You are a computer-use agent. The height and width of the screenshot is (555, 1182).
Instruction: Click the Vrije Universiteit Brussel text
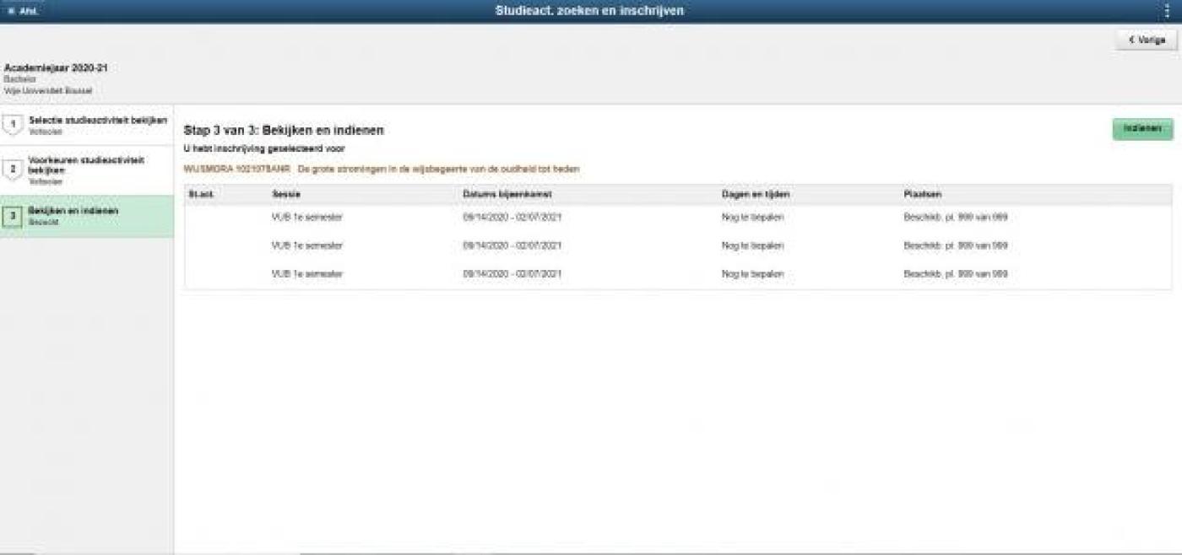48,90
